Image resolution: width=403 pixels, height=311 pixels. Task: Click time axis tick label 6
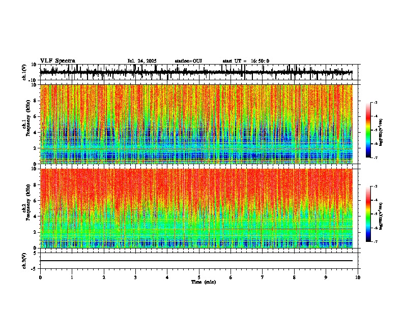click(x=231, y=277)
